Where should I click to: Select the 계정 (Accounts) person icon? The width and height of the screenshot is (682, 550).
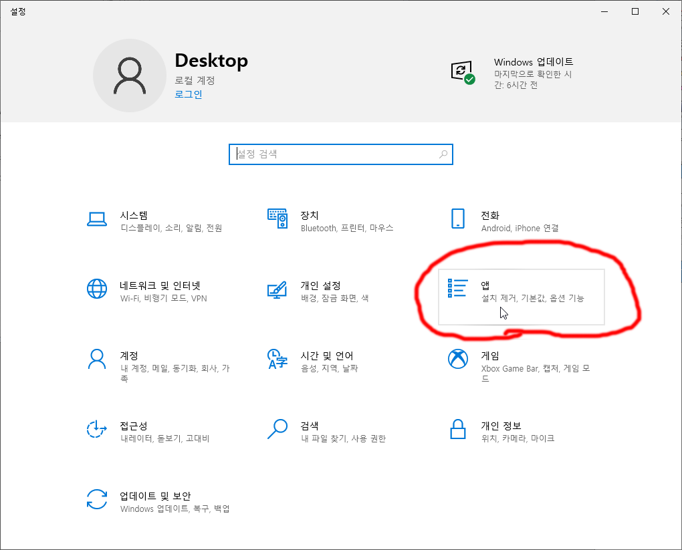click(97, 359)
